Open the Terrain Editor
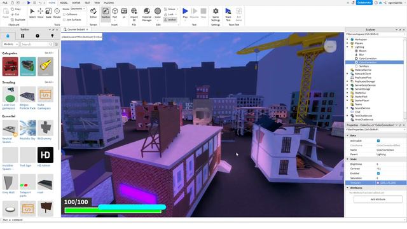Viewport: 407px width, 229px height. click(x=93, y=13)
